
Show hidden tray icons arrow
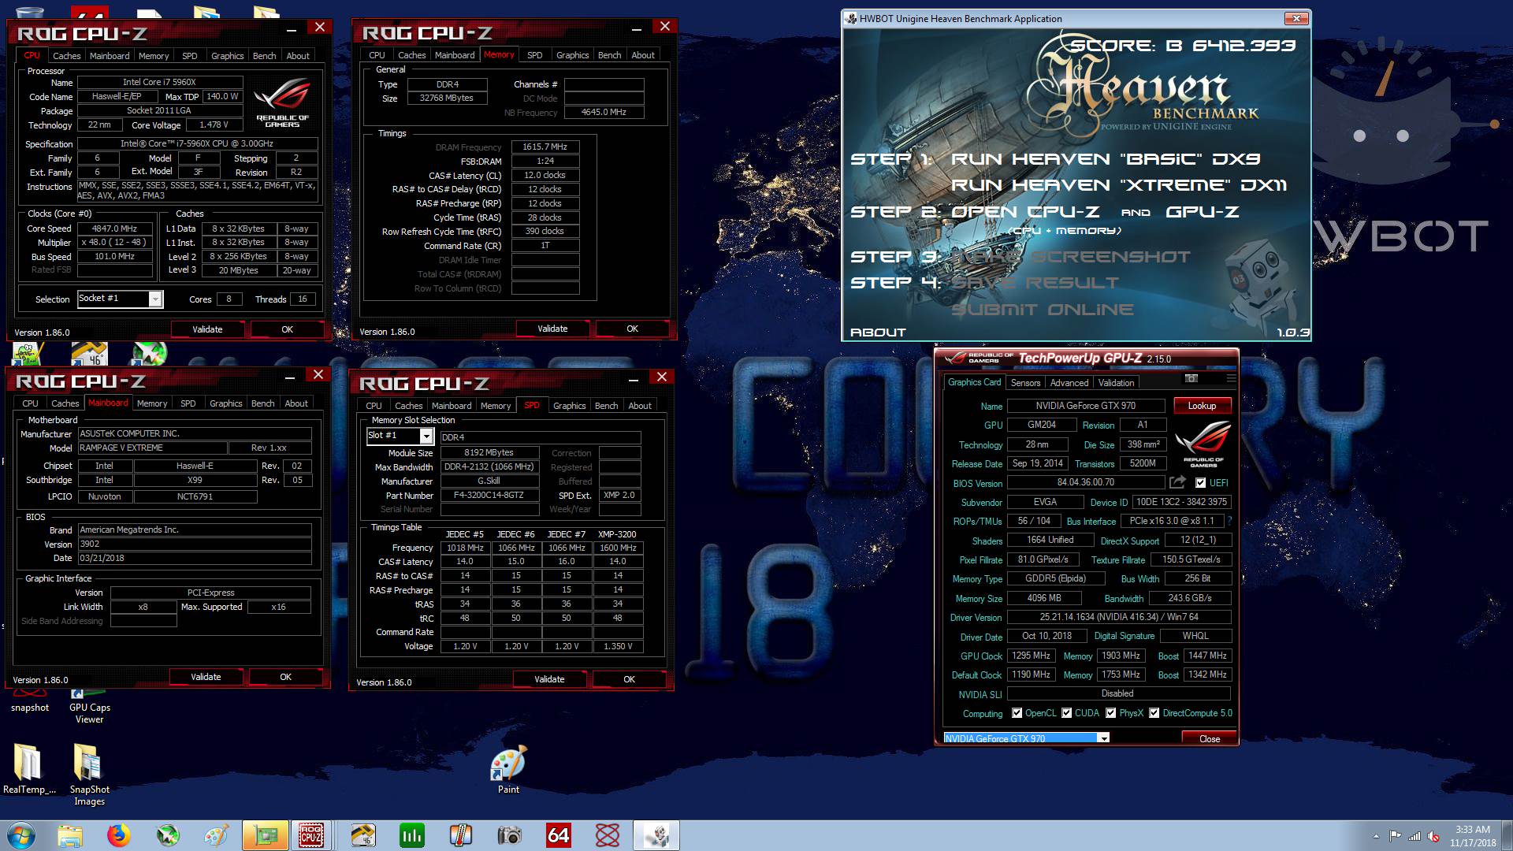(x=1377, y=836)
